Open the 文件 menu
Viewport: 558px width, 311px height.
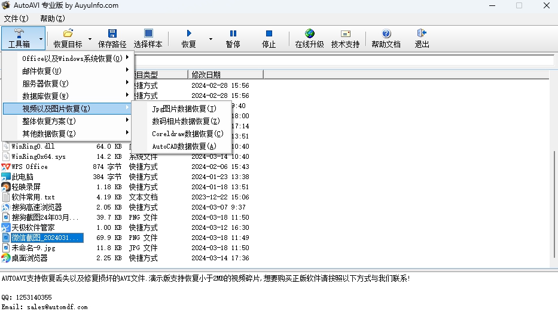[16, 19]
